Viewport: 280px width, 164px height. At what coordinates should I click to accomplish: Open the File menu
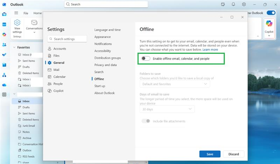click(26, 13)
